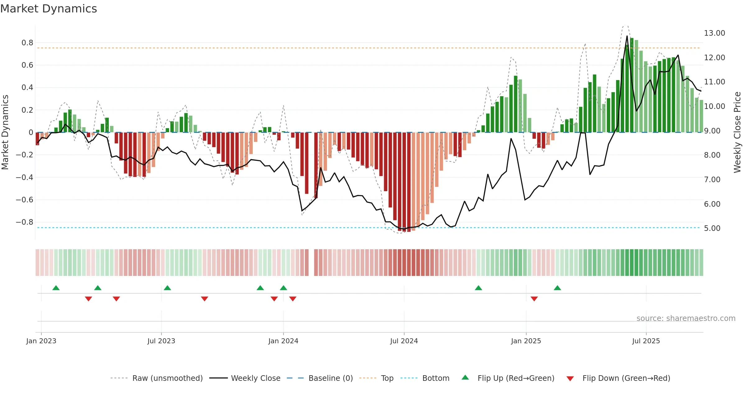746x419 pixels.
Task: Click the −0.4 left axis tick
Action: [25, 178]
